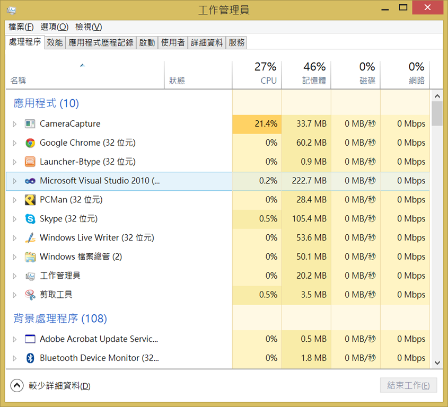Expand Bluetooth Device Monitor row
The height and width of the screenshot is (407, 448).
click(14, 358)
